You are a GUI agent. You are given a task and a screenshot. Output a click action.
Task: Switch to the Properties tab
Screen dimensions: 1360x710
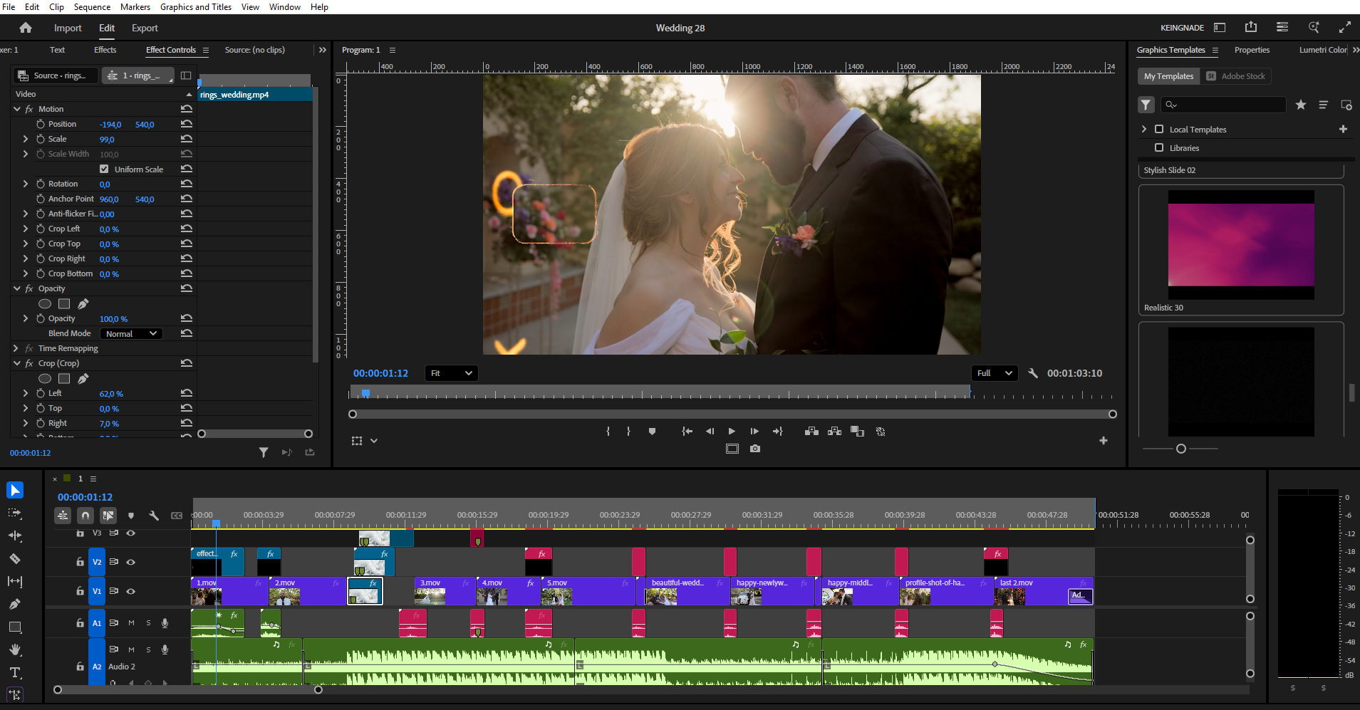pos(1252,50)
